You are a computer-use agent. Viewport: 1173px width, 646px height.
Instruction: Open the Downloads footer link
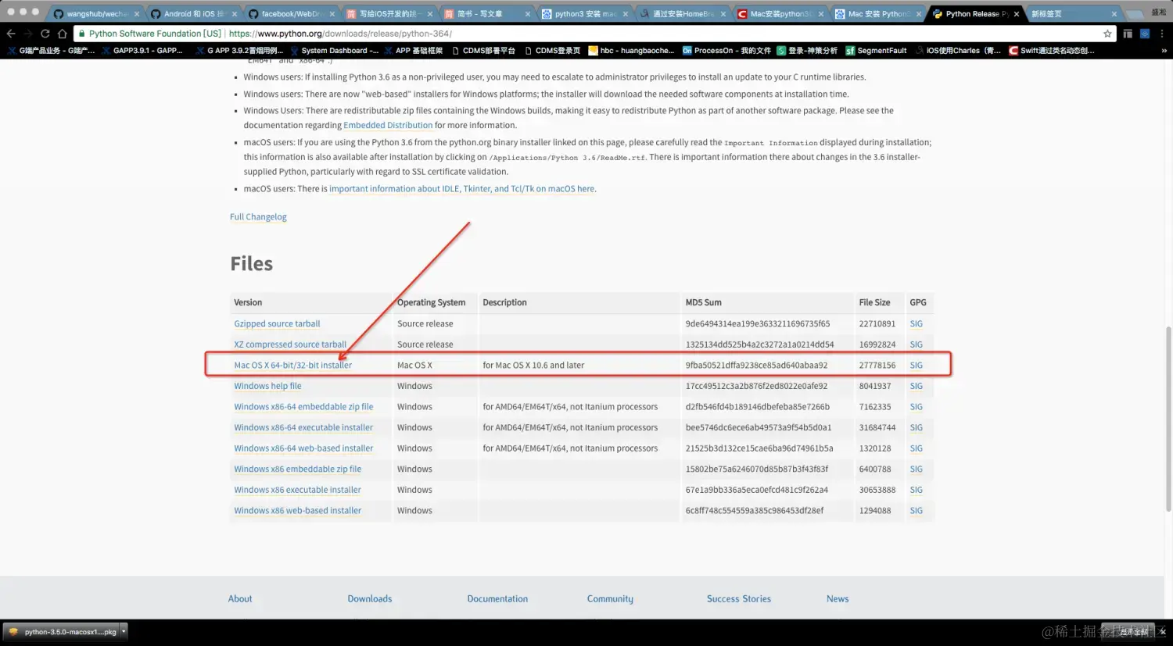coord(370,599)
